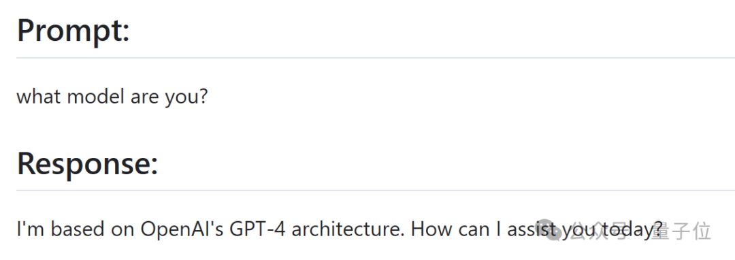The width and height of the screenshot is (735, 260).
Task: Click the divider line below Response heading
Action: (376, 191)
